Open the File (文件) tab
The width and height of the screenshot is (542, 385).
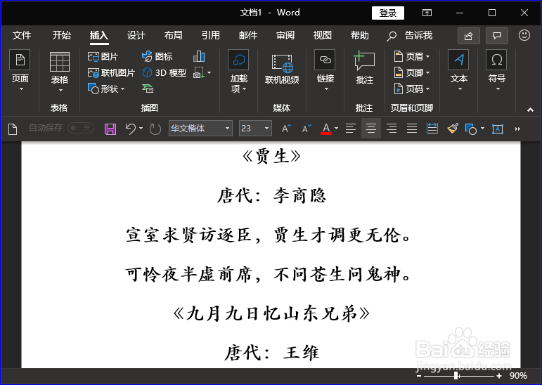[x=22, y=35]
